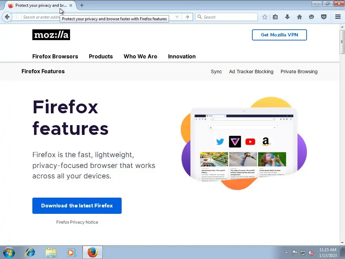Click the Firefox taskbar button
This screenshot has height=259, width=345.
[93, 252]
